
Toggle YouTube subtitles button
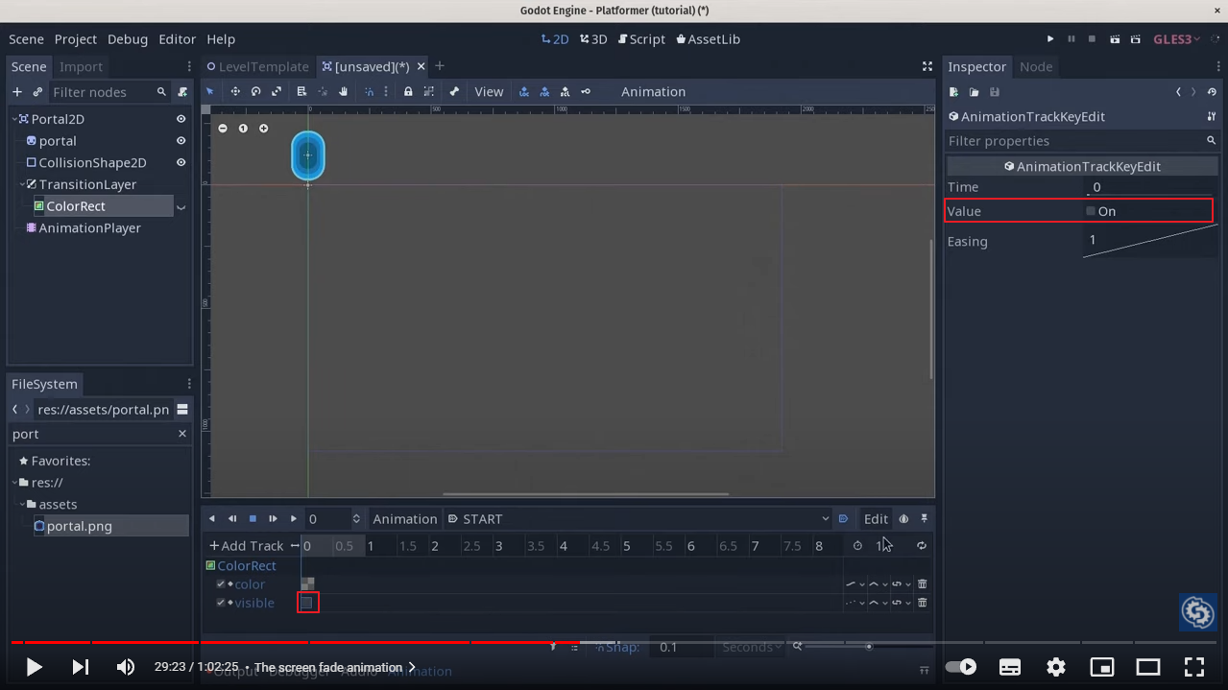(x=1010, y=667)
